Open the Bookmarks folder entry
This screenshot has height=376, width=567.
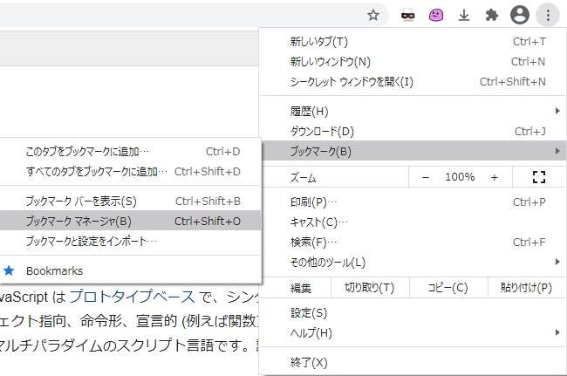pos(130,270)
